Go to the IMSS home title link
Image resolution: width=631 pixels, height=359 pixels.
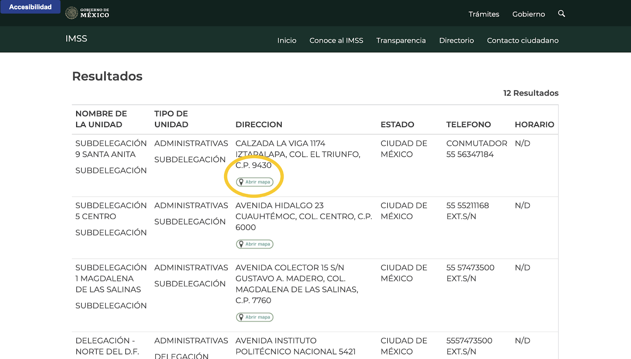(76, 39)
